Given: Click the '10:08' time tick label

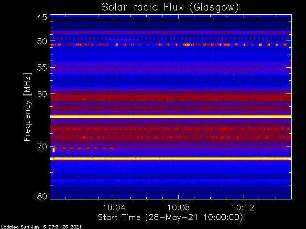Looking at the screenshot, I should 178,208.
